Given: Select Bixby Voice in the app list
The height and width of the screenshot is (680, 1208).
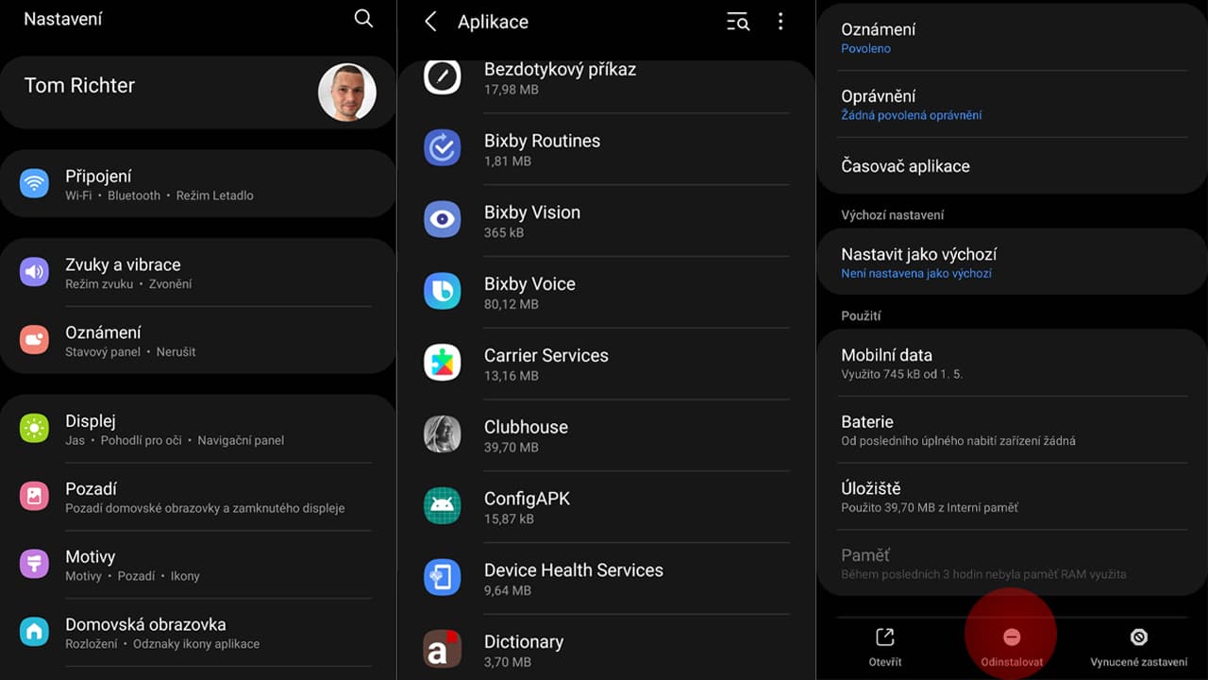Looking at the screenshot, I should click(606, 293).
